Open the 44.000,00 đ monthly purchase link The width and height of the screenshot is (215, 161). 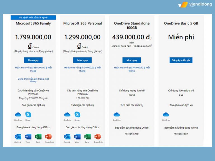pos(132,69)
